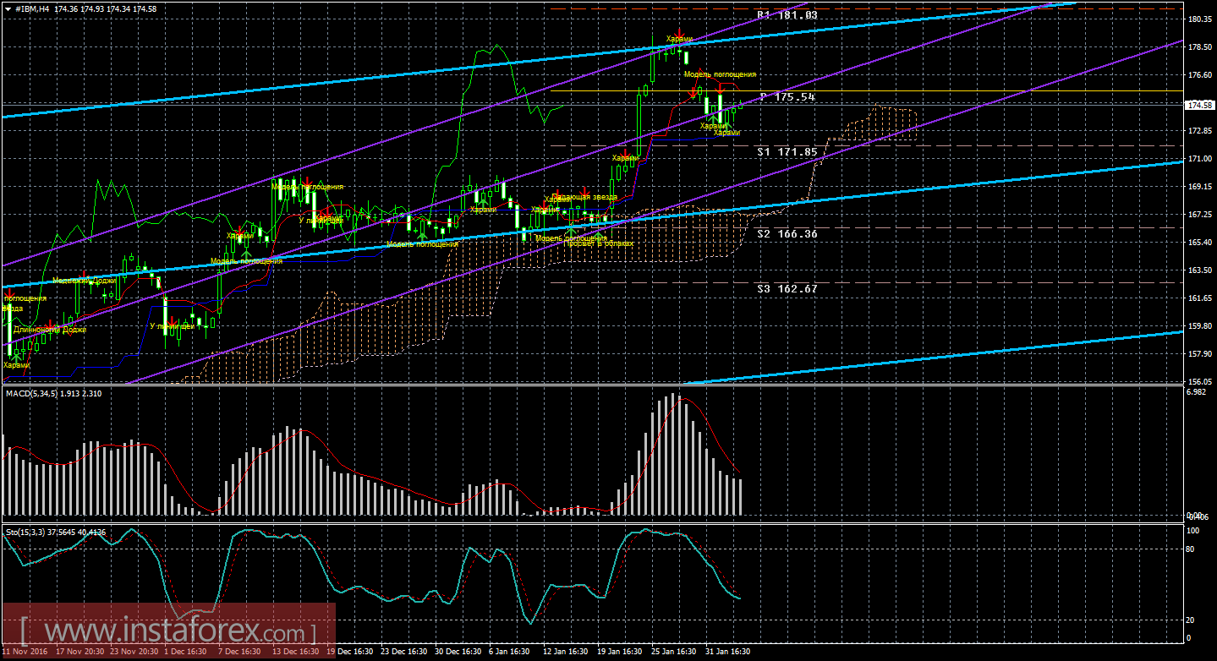The width and height of the screenshot is (1217, 661).
Task: Select the P 175.54 pivot label
Action: pos(787,97)
